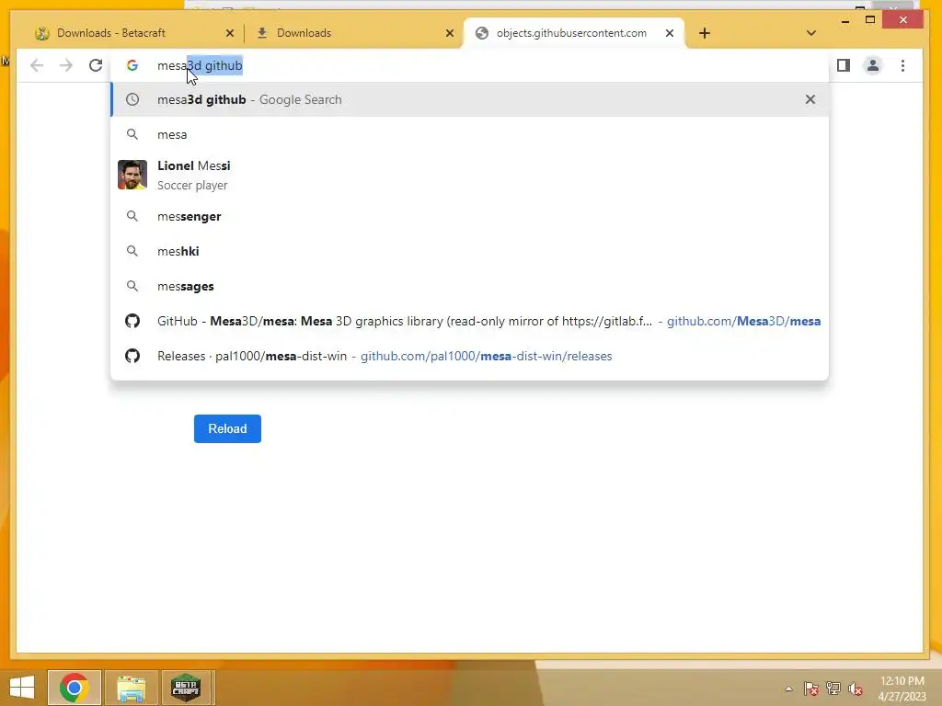This screenshot has height=706, width=942.
Task: Click the address bar text field
Action: [468, 65]
